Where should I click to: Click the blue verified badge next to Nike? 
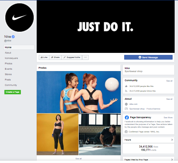[13, 37]
